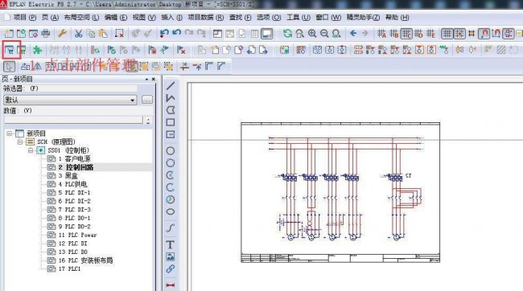The height and width of the screenshot is (291, 523).
Task: Select the Text tool T icon
Action: pyautogui.click(x=171, y=244)
